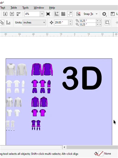Select the second magenta t-shirt
This screenshot has width=118, height=158.
tap(43, 113)
